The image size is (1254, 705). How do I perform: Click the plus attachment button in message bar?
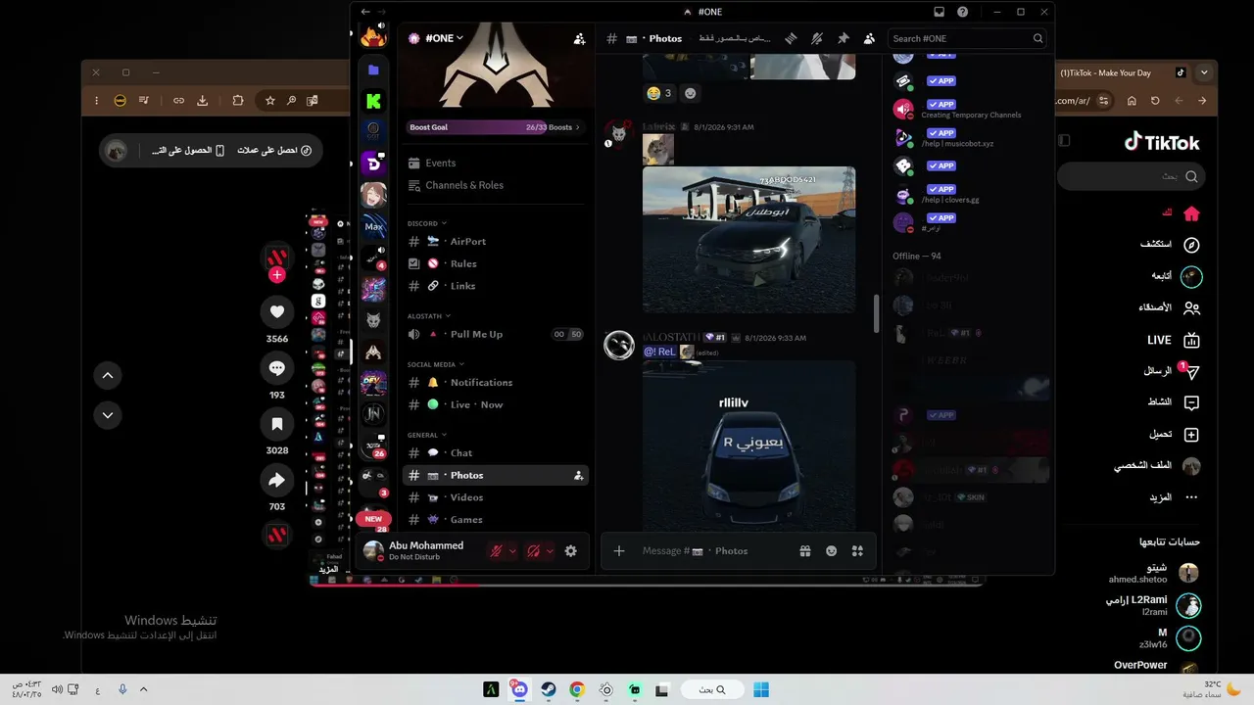click(x=619, y=551)
